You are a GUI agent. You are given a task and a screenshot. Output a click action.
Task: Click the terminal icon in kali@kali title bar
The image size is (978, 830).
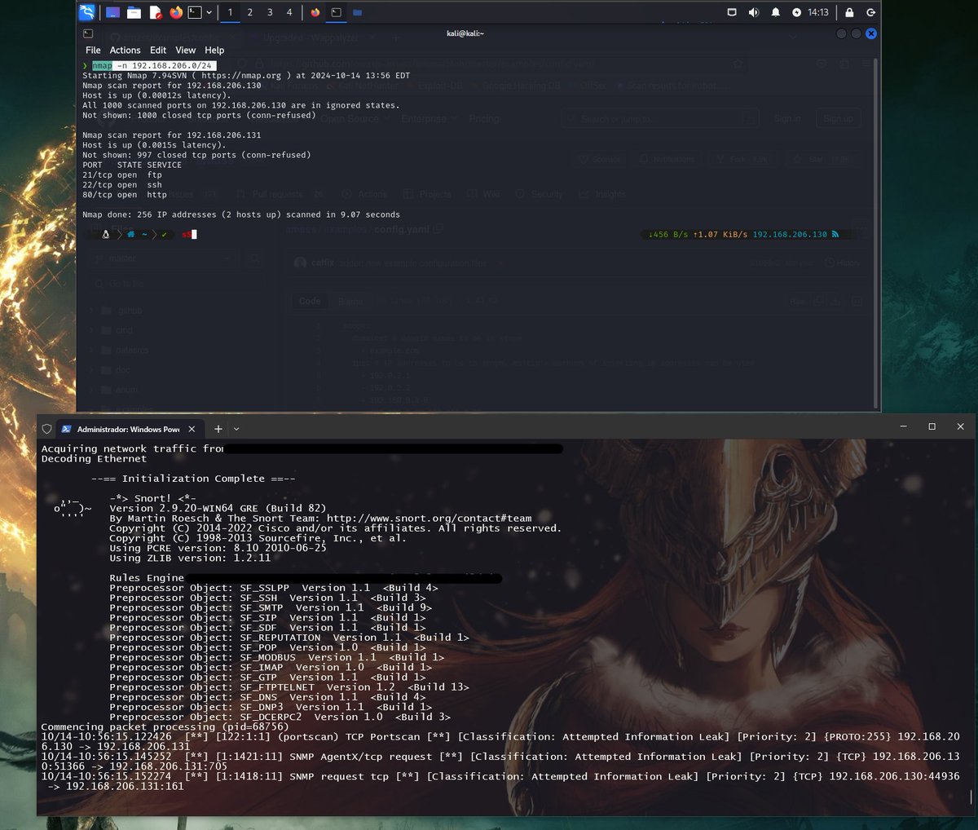pos(88,33)
